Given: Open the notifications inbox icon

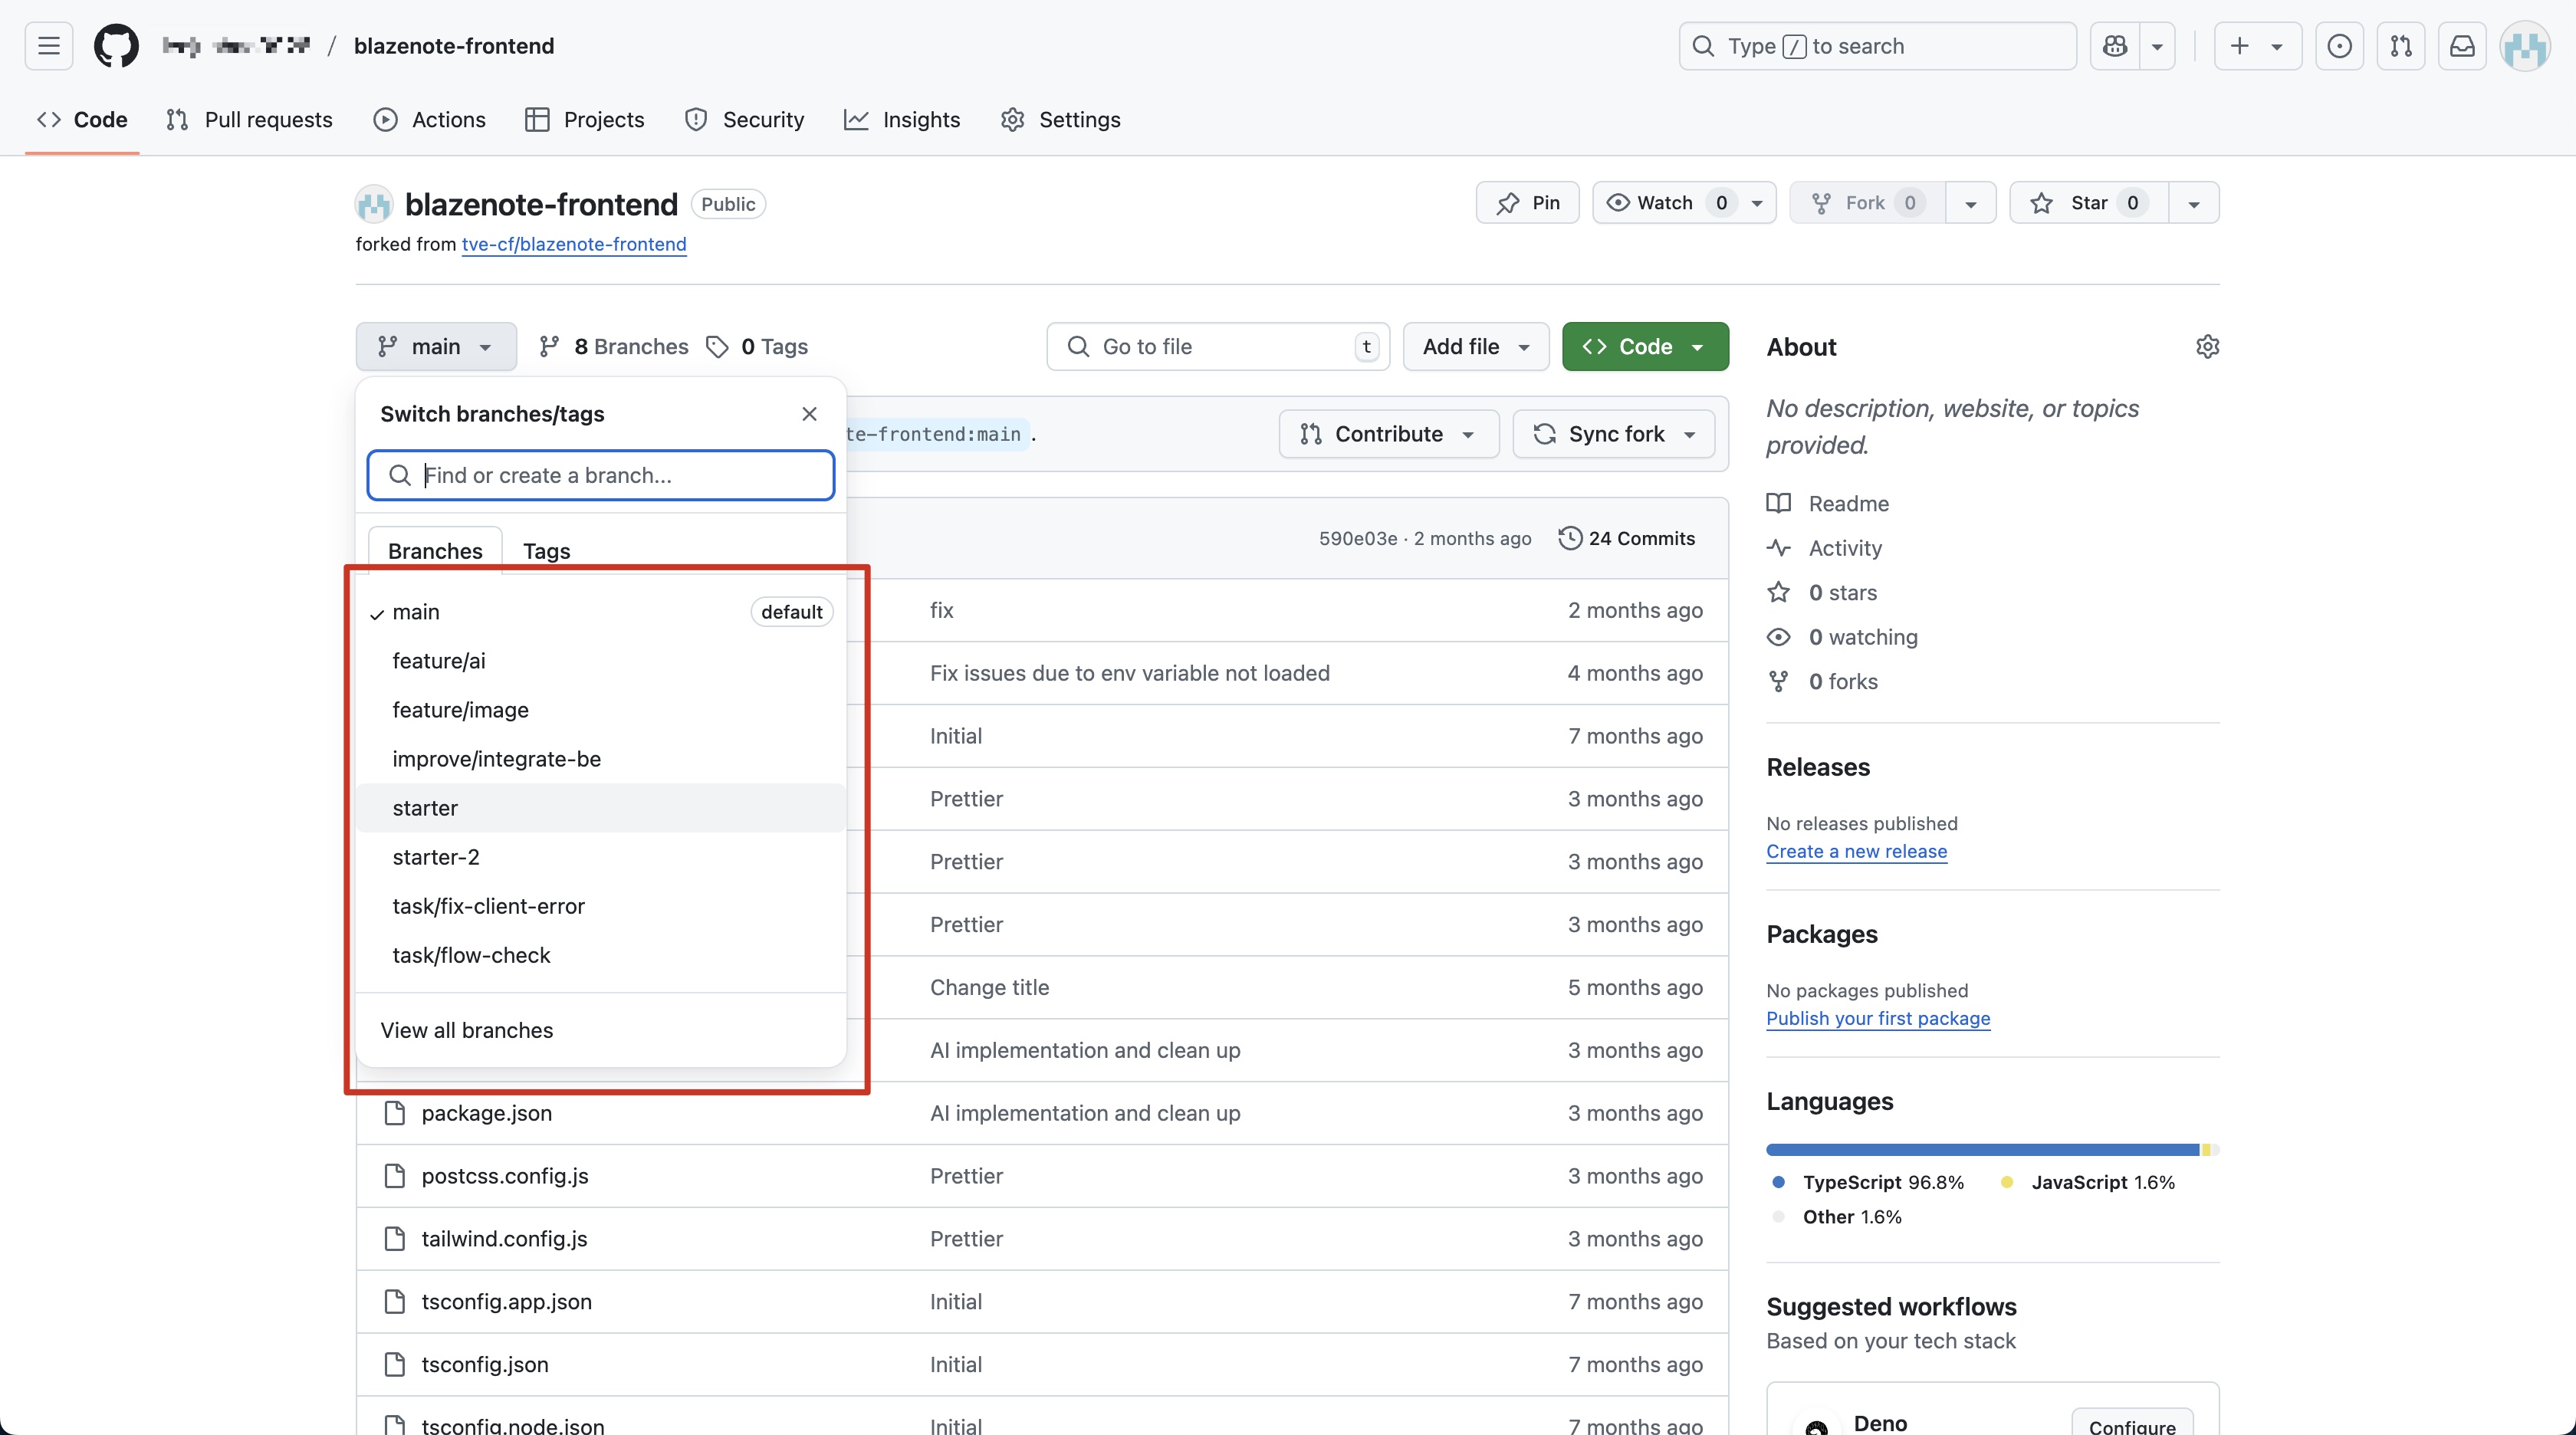Looking at the screenshot, I should (x=2462, y=46).
